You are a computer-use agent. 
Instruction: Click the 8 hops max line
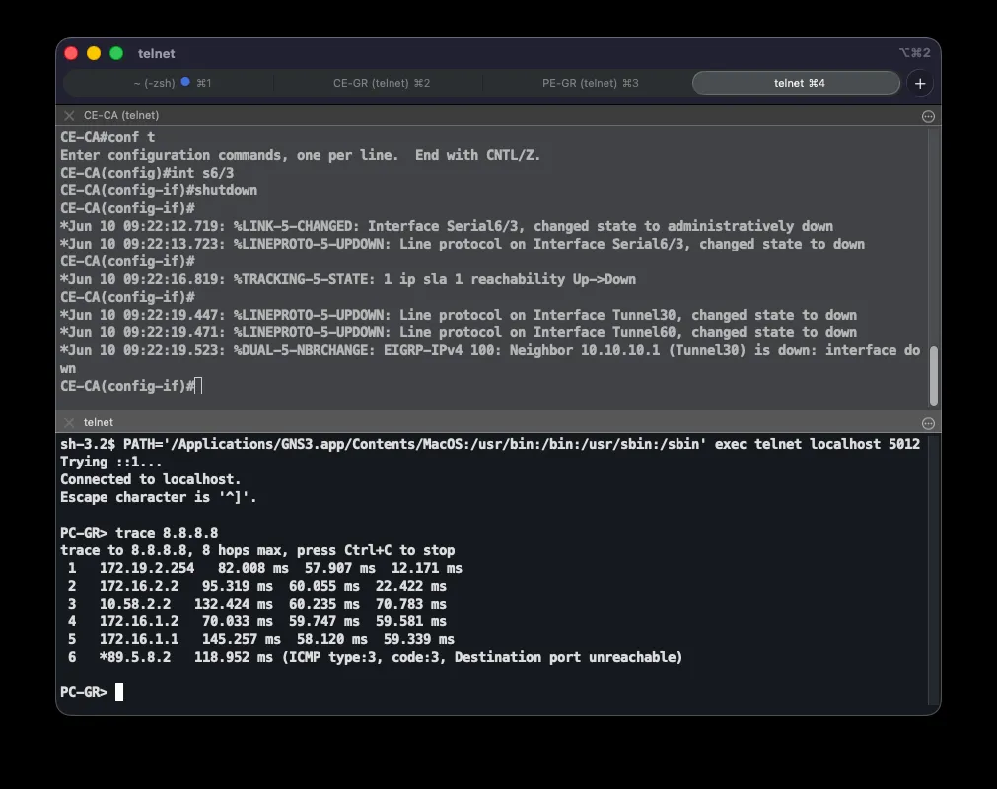tap(257, 550)
